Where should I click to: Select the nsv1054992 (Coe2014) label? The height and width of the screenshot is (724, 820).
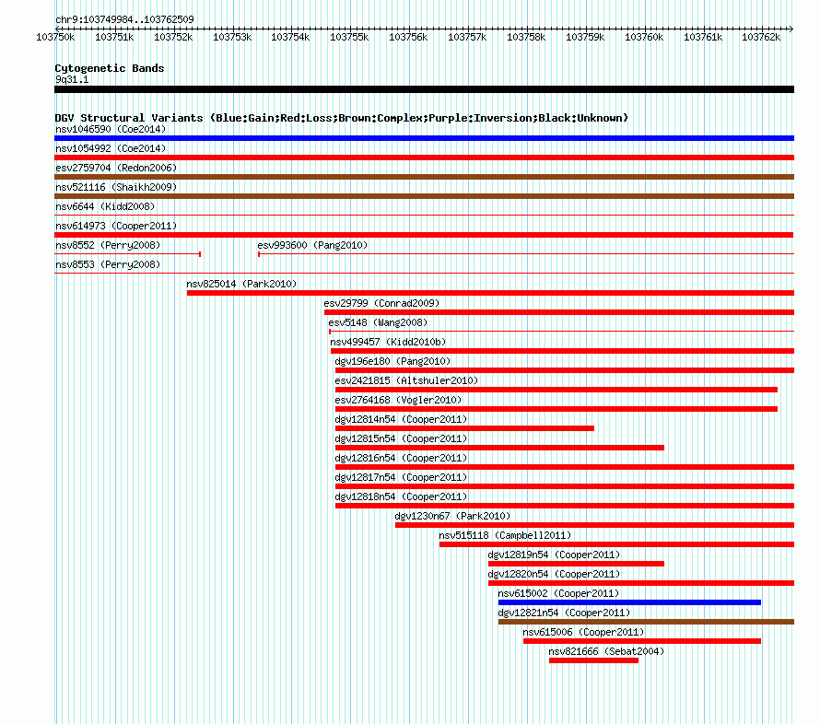[x=111, y=148]
